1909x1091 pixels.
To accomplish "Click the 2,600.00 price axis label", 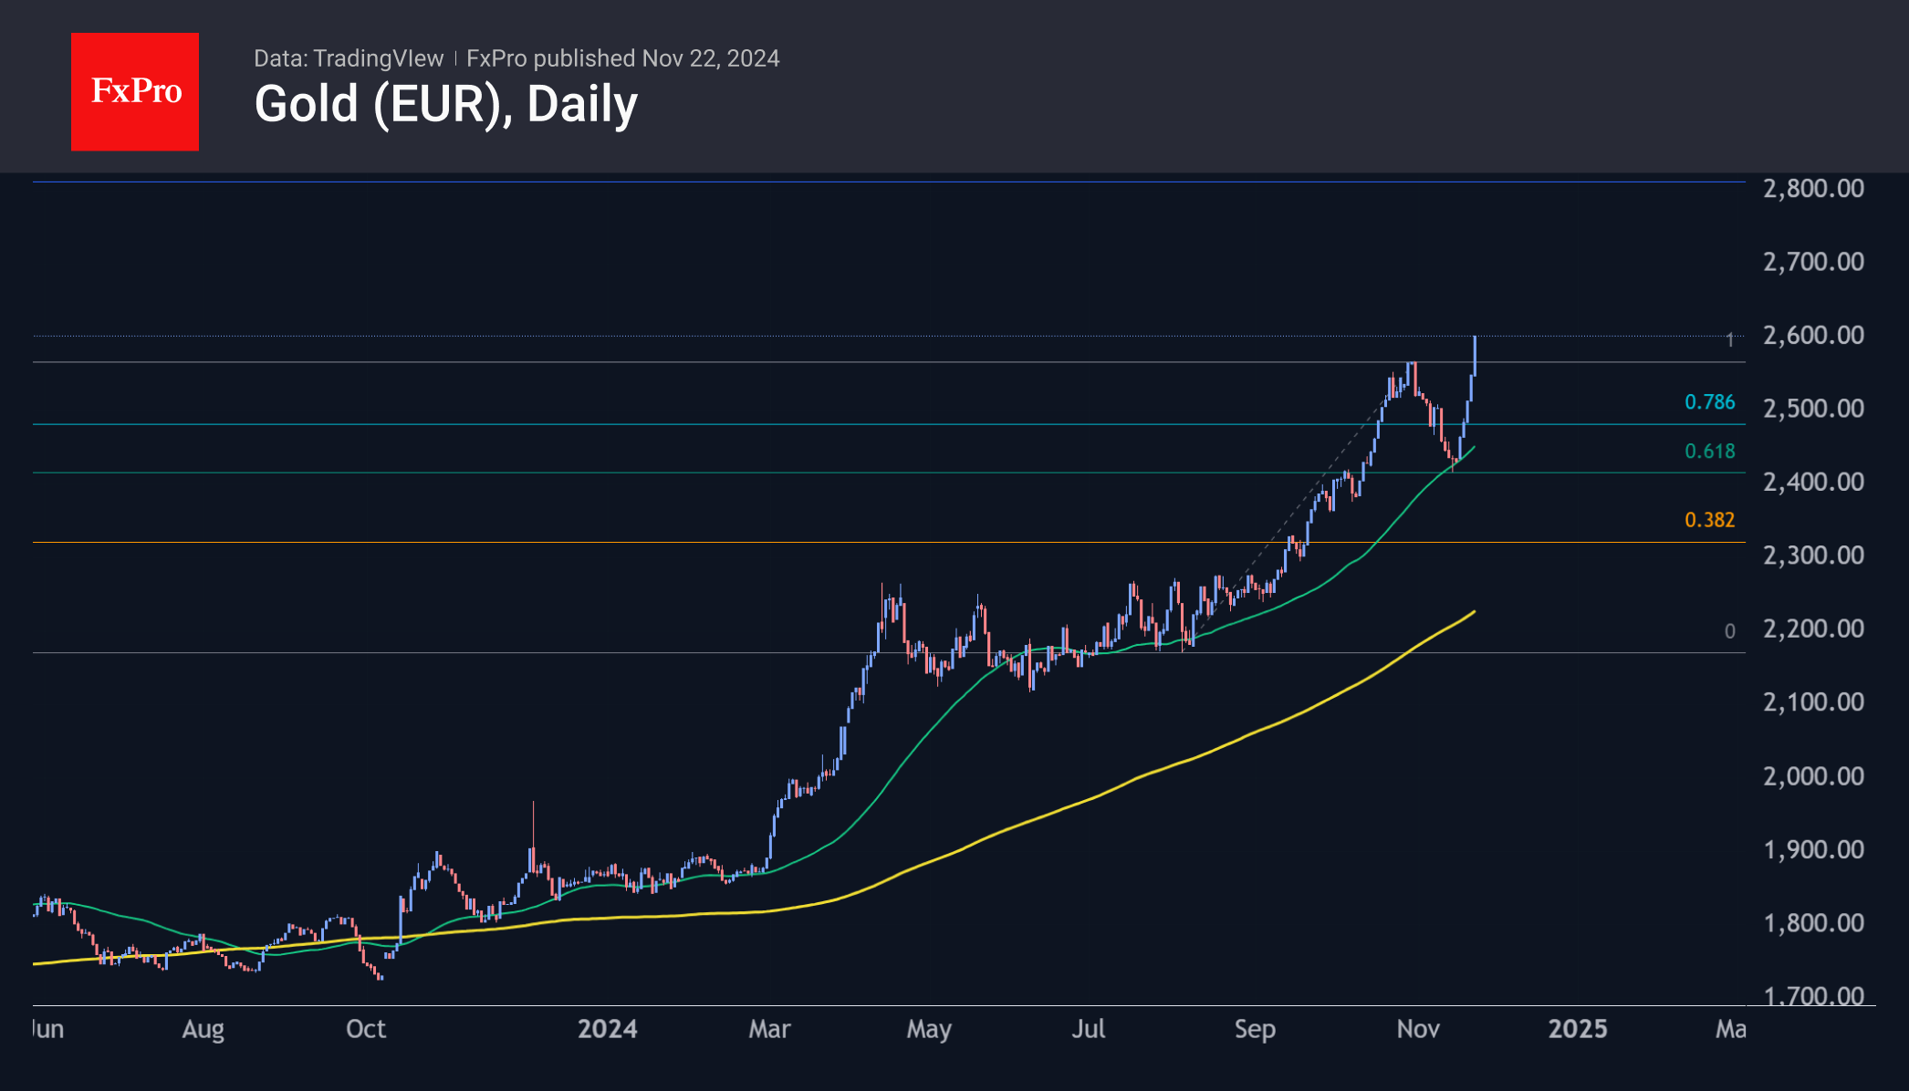I will point(1813,335).
